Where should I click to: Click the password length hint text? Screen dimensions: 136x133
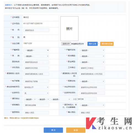click(21, 118)
